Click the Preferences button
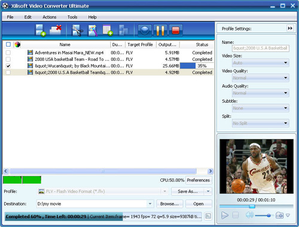This screenshot has height=227, width=299. tap(199, 180)
